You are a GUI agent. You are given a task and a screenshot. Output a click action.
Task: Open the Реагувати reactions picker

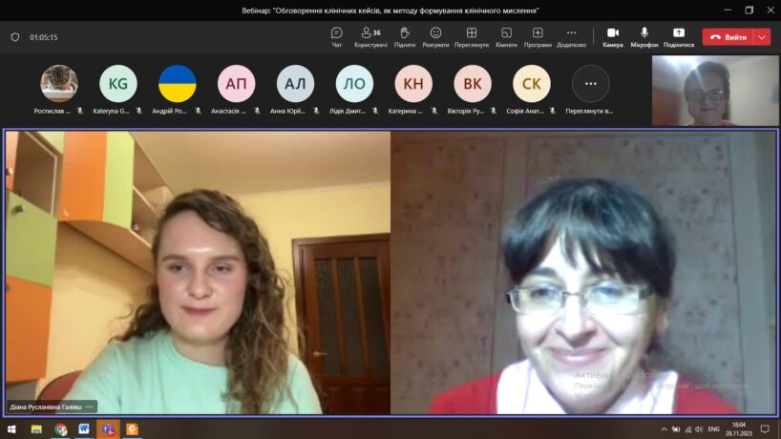[435, 37]
